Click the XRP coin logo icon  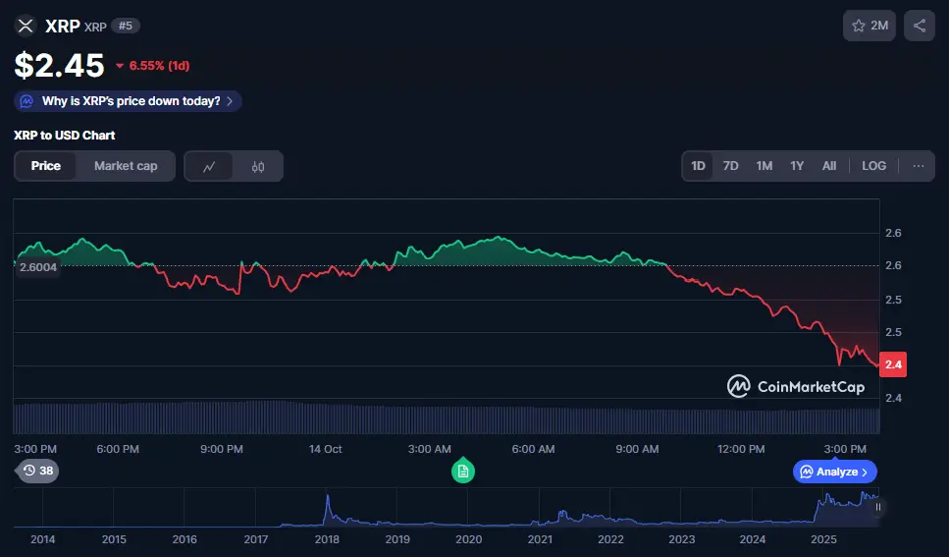[26, 27]
